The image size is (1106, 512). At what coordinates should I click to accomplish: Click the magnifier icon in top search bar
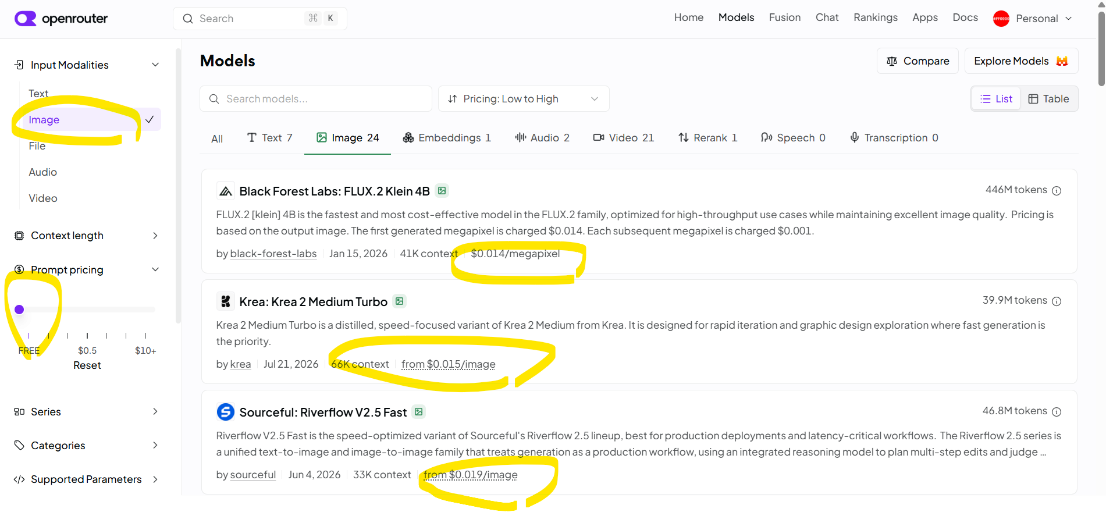[188, 19]
